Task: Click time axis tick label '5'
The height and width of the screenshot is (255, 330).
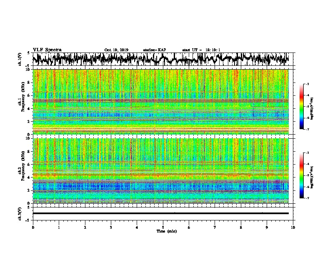Action: 163,227
